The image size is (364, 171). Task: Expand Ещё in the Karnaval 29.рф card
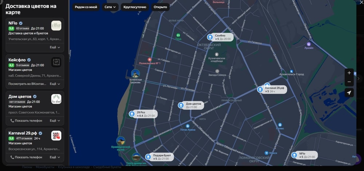[55, 157]
